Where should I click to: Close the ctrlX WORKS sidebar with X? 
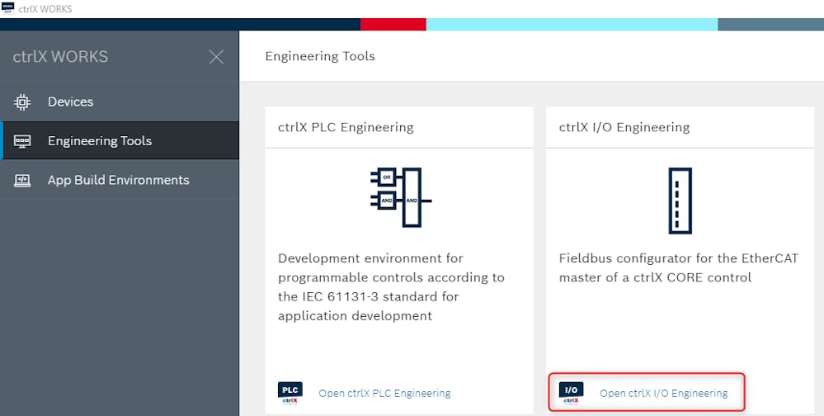click(216, 57)
